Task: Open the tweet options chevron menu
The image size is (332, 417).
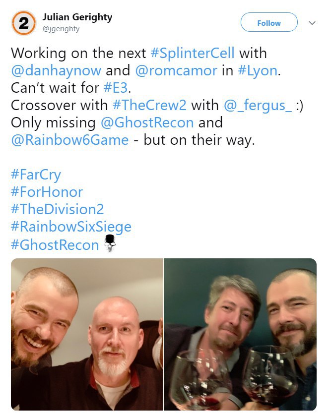Action: [312, 23]
